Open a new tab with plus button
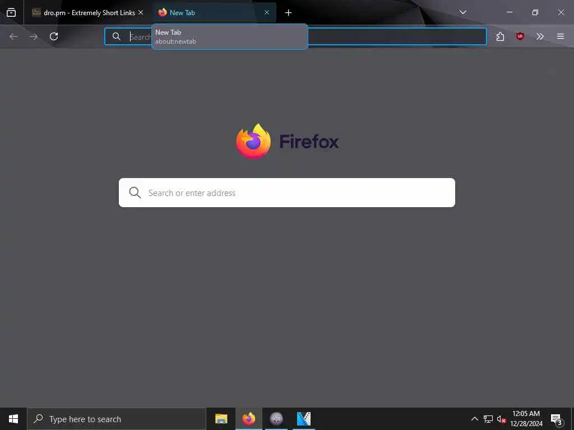The width and height of the screenshot is (574, 430). (289, 13)
